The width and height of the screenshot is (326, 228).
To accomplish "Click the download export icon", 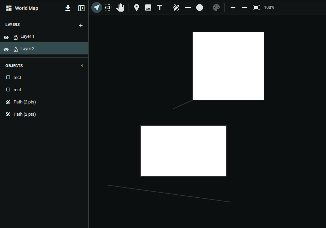I will (68, 7).
